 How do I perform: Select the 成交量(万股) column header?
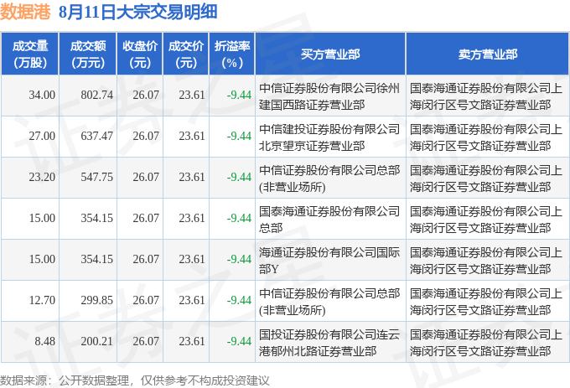coord(30,54)
